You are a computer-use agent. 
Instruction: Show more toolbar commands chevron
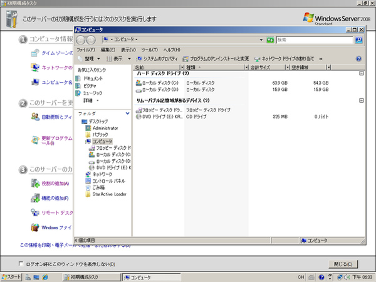coord(321,59)
